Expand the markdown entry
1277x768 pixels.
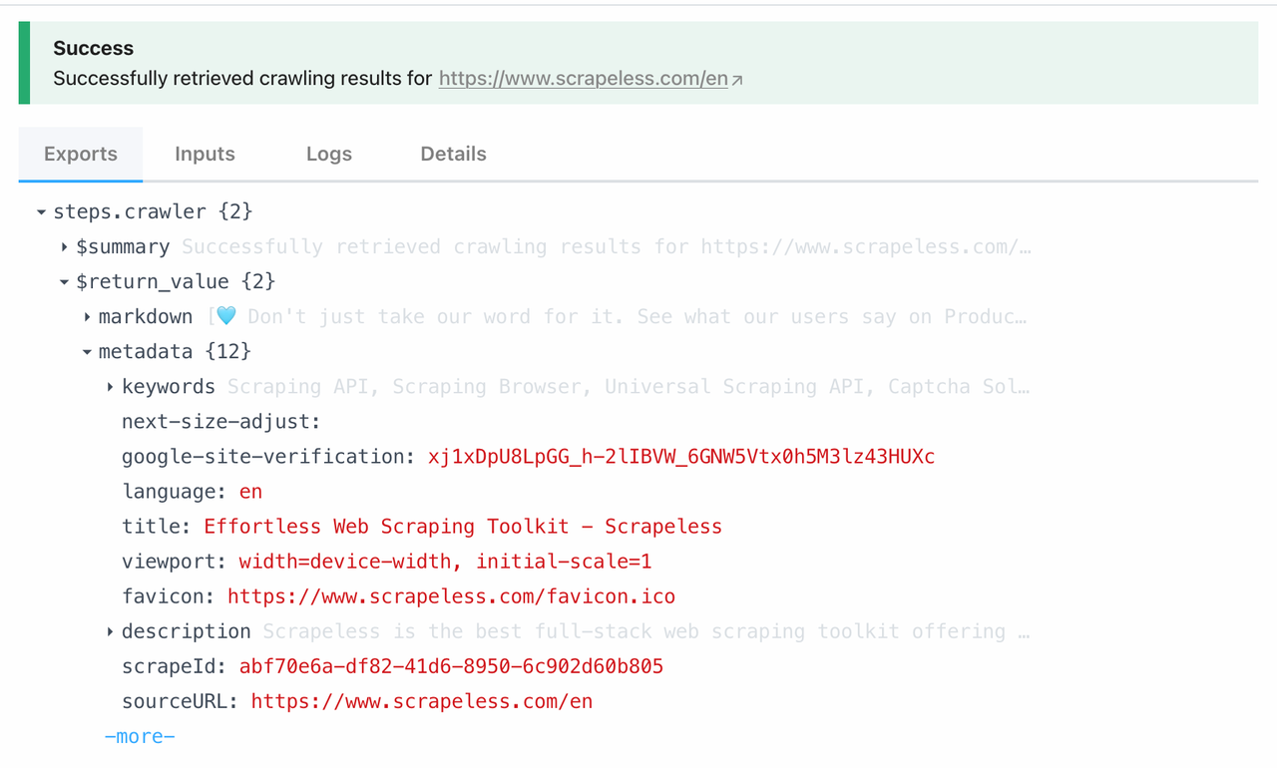87,317
